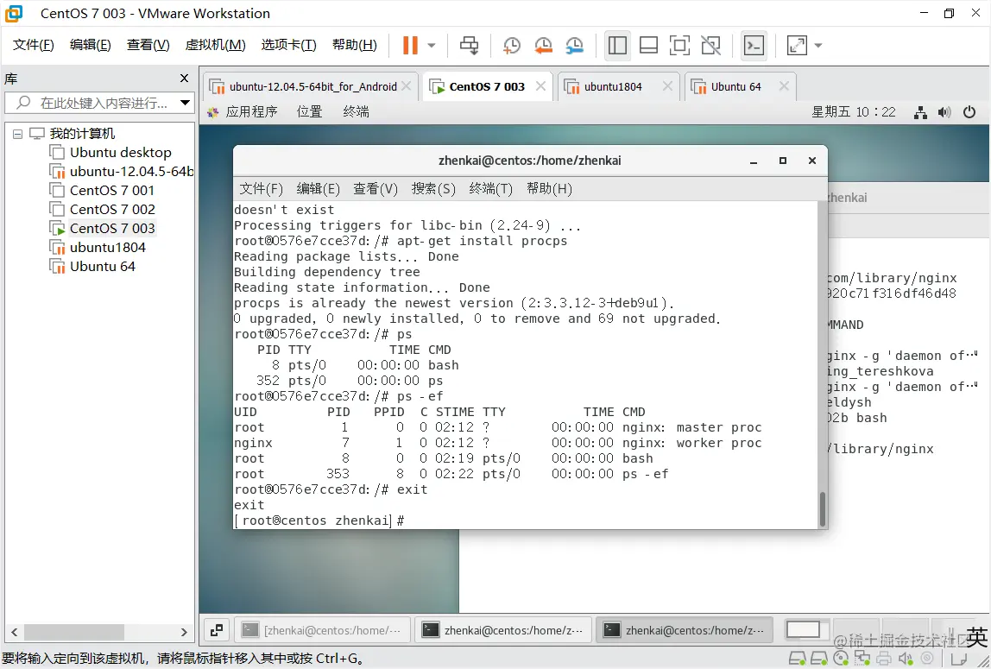Click the first hard disk status icon

tap(797, 659)
